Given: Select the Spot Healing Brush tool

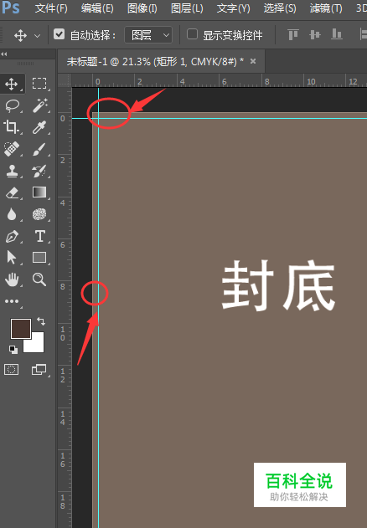Looking at the screenshot, I should tap(12, 148).
